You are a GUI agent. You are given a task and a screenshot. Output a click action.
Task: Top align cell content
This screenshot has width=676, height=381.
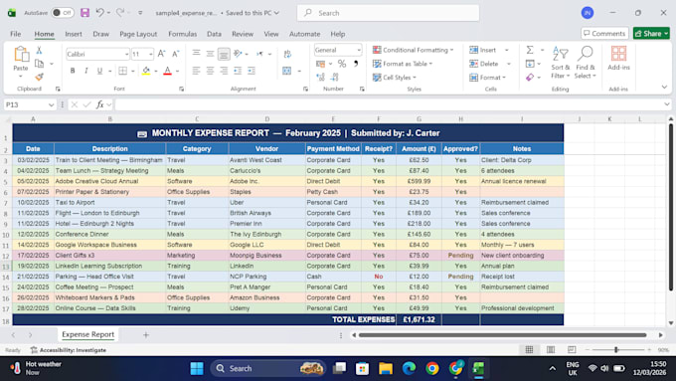[196, 53]
